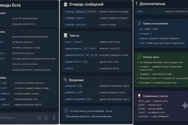Image resolution: width=188 pixels, height=125 pixels.
Task: Click description установить интервал рассылки
Action: [x=29, y=83]
